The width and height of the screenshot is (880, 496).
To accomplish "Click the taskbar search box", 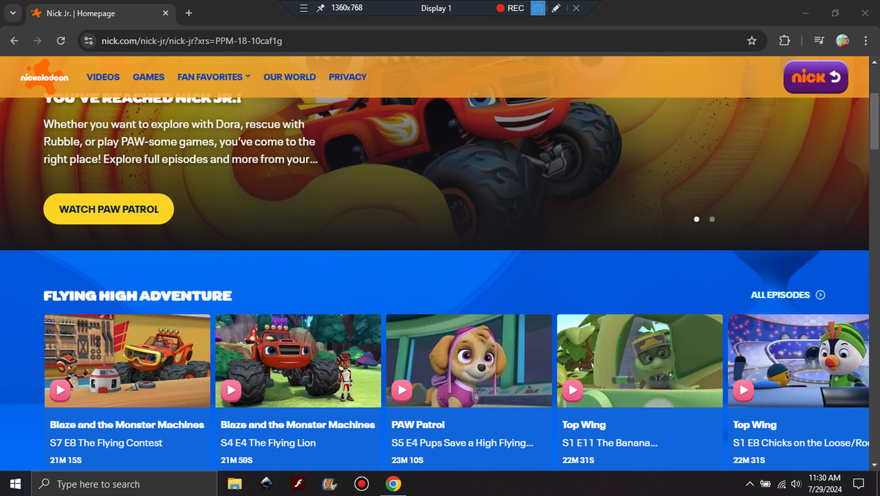I will tap(124, 484).
